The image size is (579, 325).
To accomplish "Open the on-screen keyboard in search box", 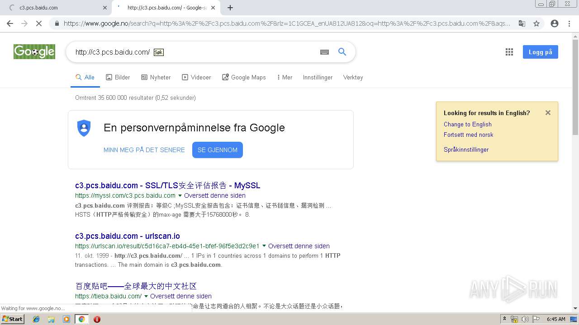I will (x=324, y=52).
